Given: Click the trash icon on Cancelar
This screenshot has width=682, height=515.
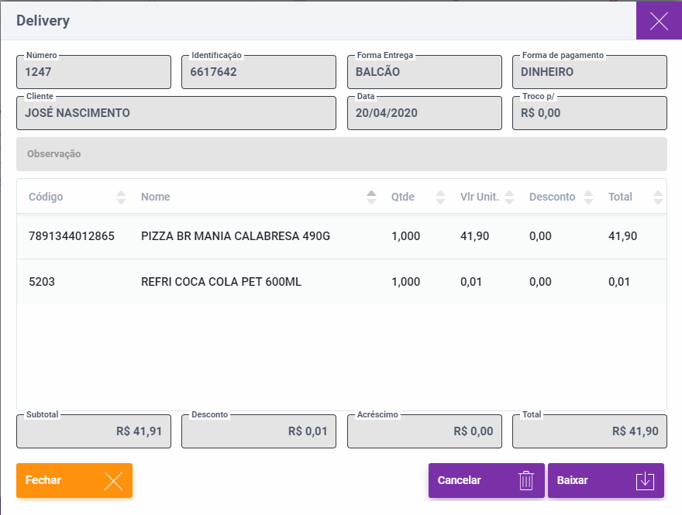Looking at the screenshot, I should tap(526, 480).
